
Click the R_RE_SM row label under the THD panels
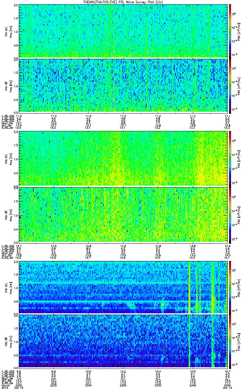coord(7,257)
